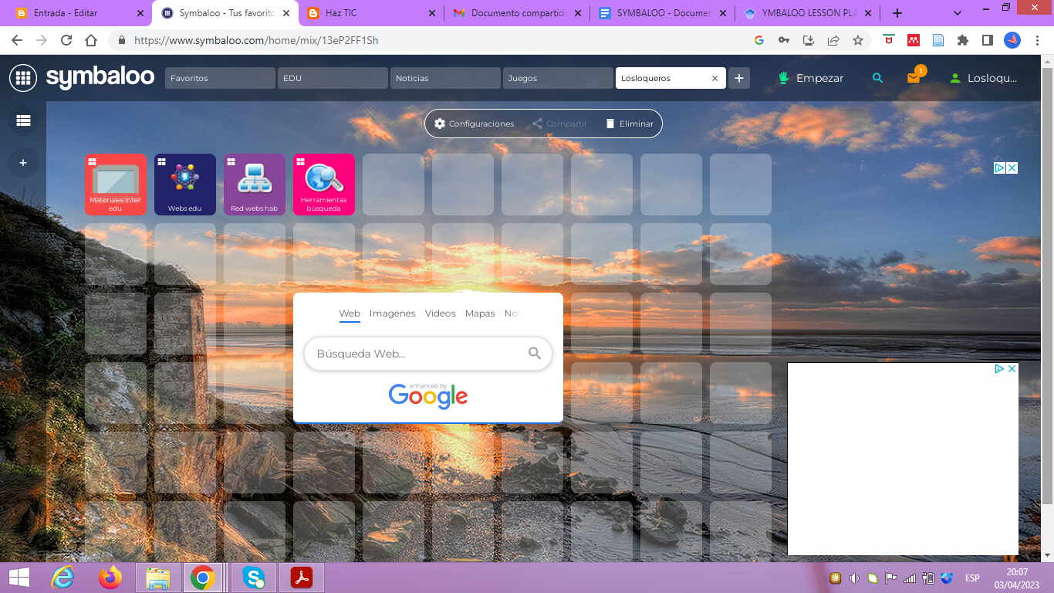Viewport: 1054px width, 593px height.
Task: Switch to SYMBALOO Google Docs tab
Action: coord(662,13)
